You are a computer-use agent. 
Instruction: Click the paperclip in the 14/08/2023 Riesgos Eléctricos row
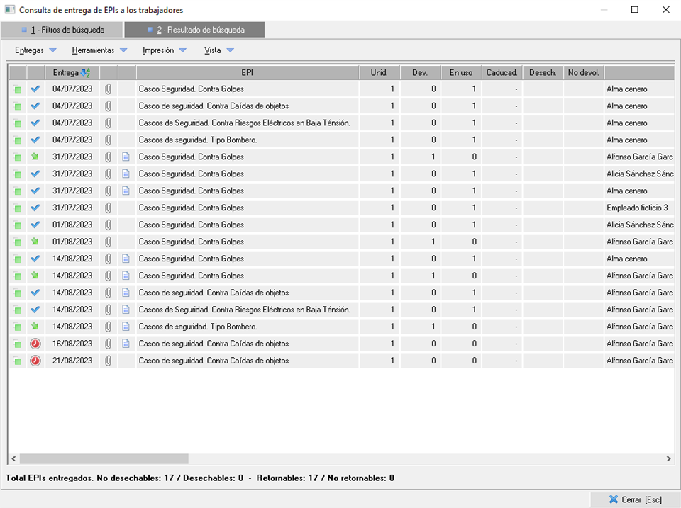point(108,310)
